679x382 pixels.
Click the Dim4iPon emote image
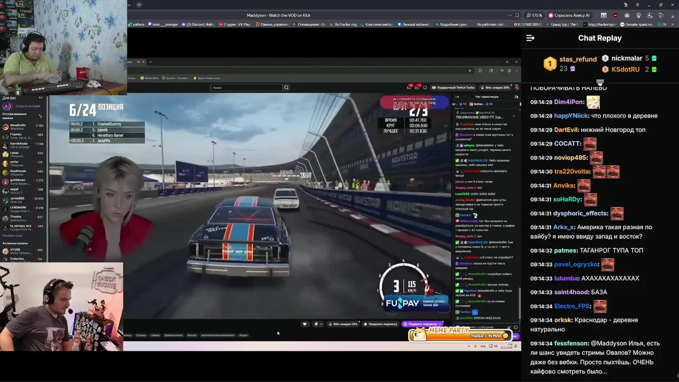(593, 102)
